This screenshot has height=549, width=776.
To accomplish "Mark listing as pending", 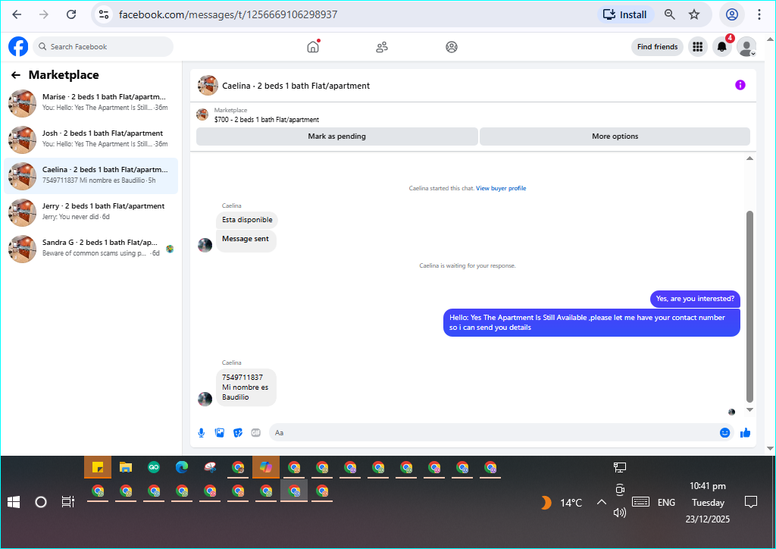I will 337,136.
